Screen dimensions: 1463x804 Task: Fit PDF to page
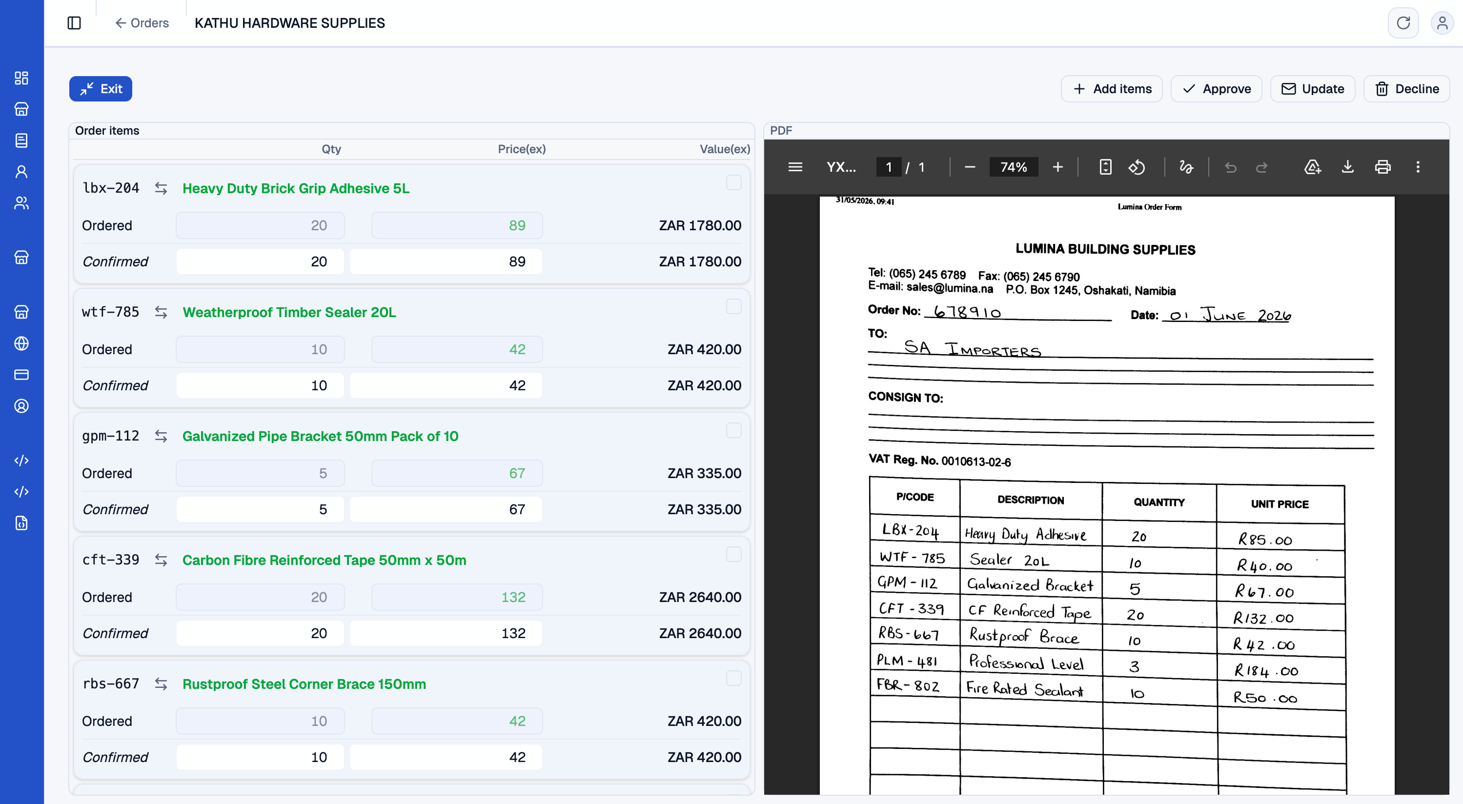(1105, 167)
